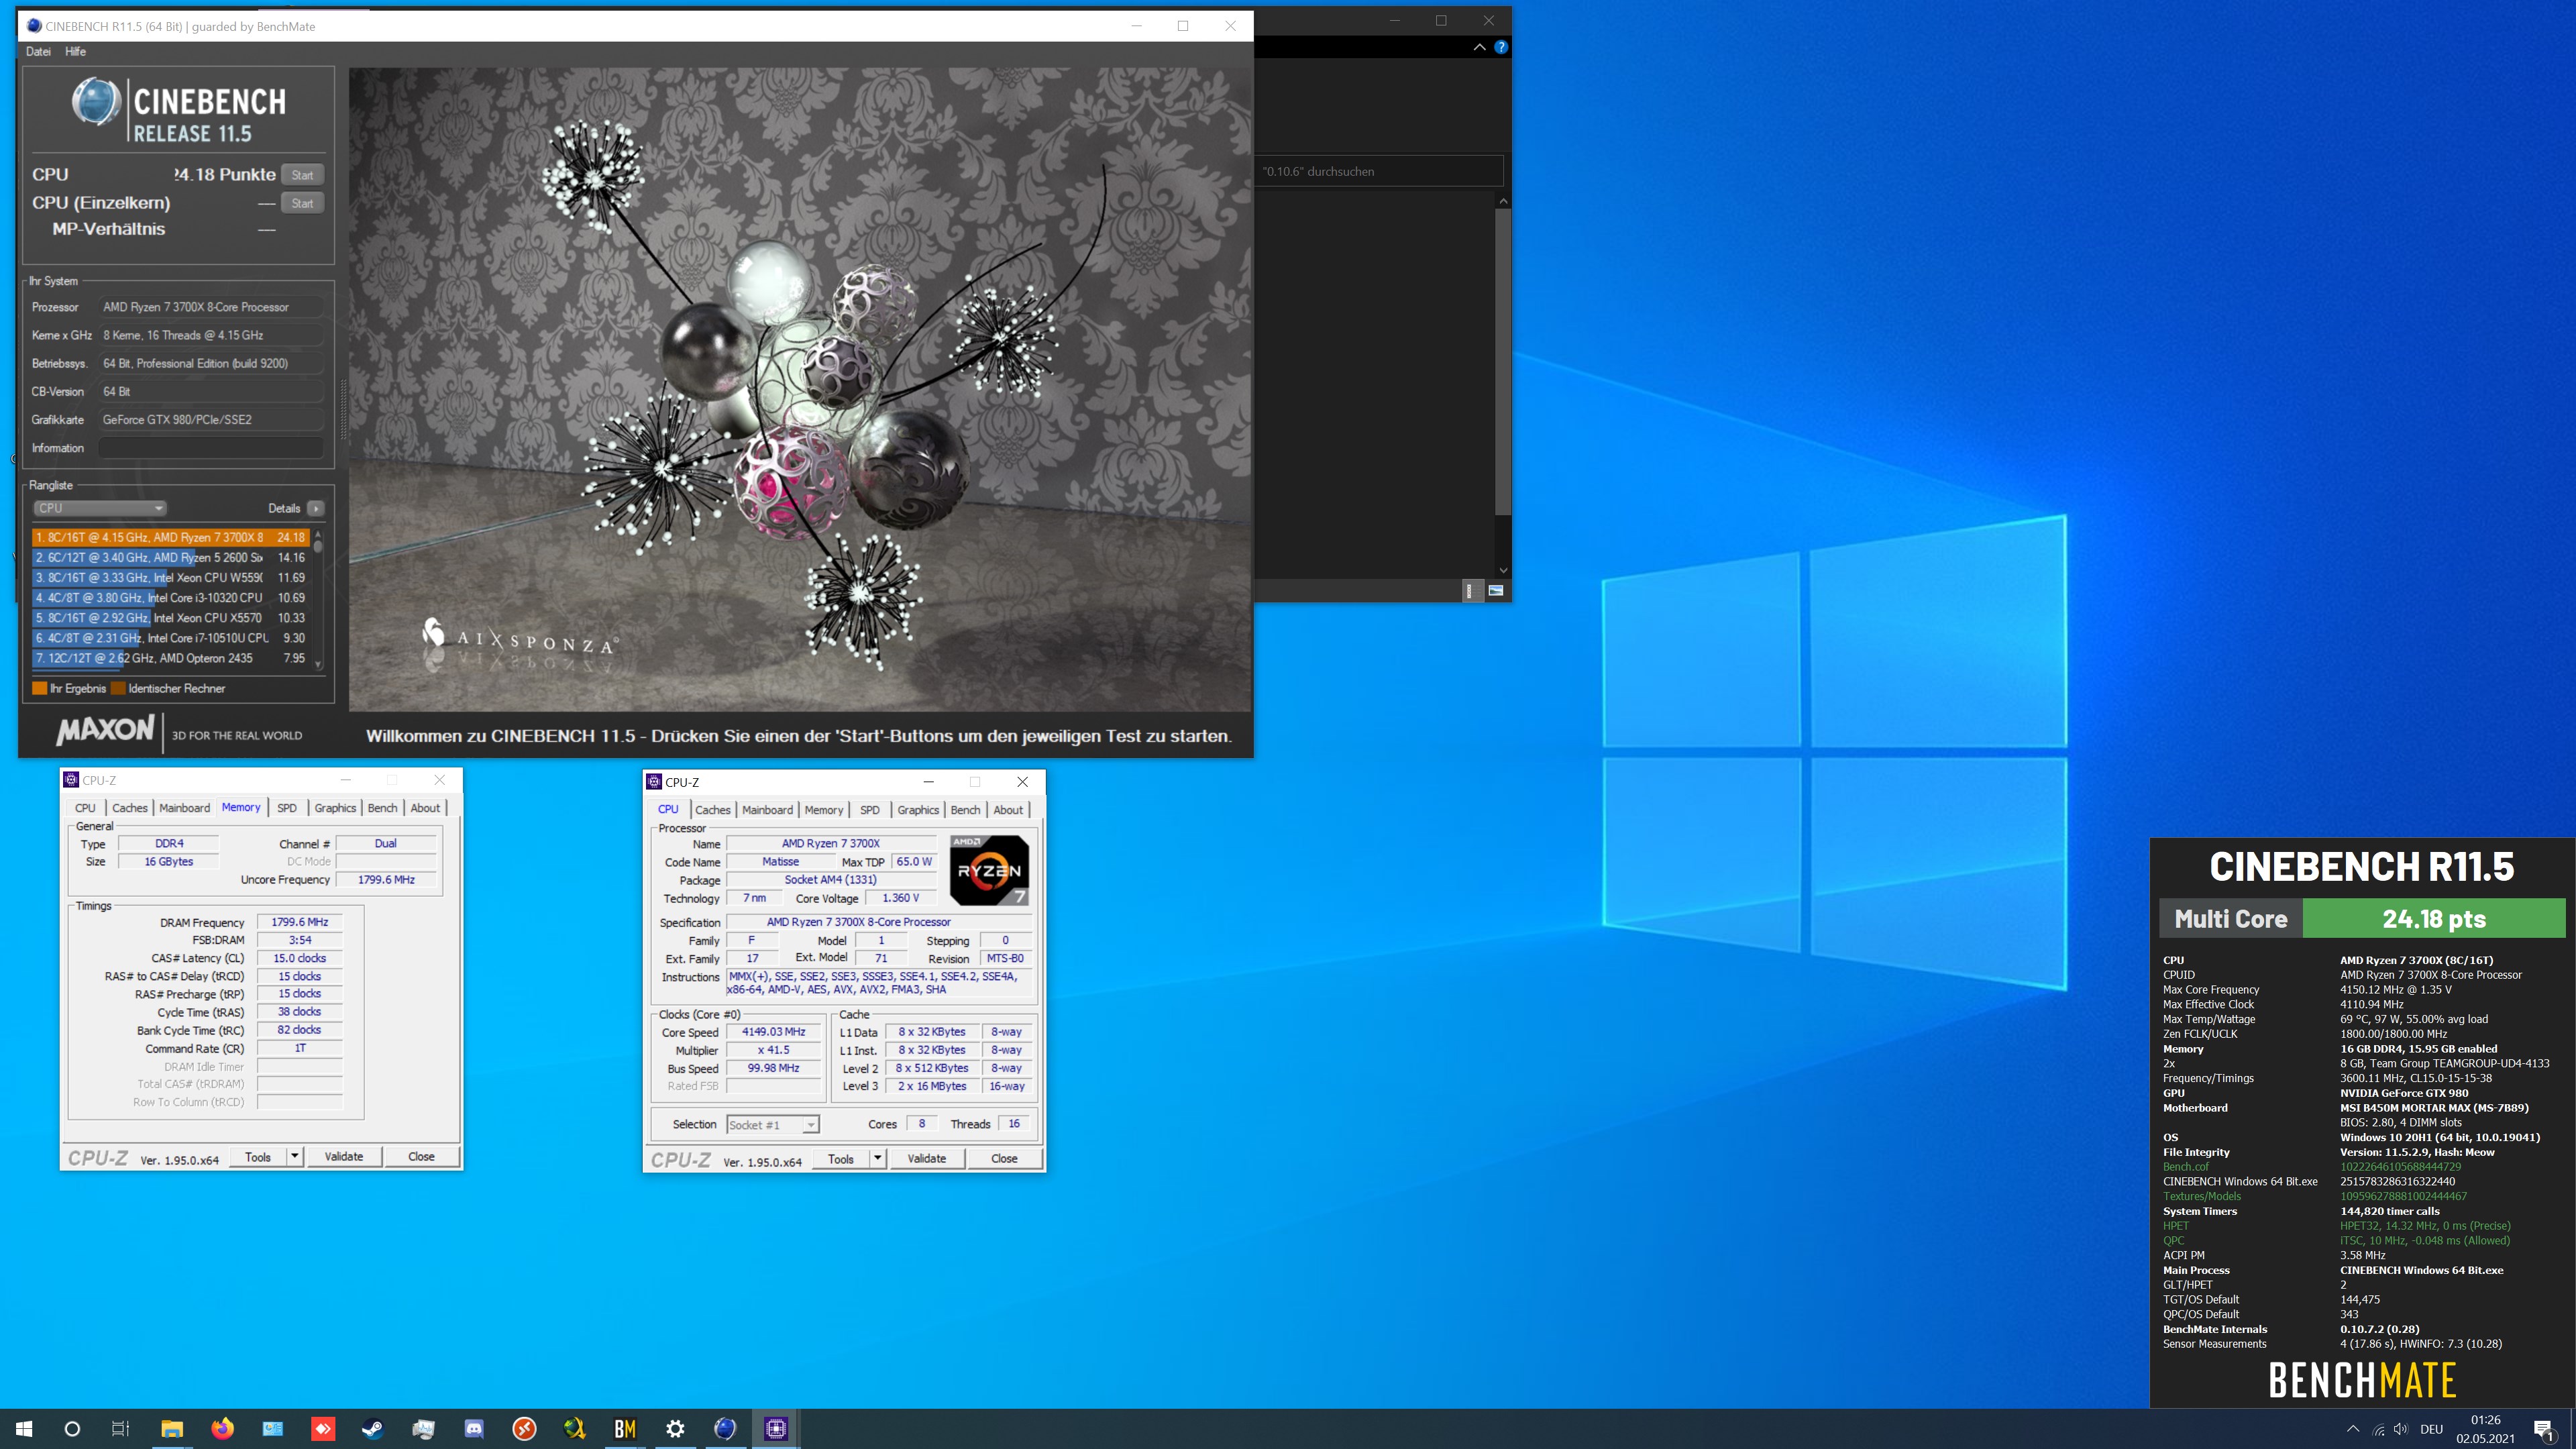
Task: Switch Explorer to large thumbnails view icon
Action: click(1496, 591)
